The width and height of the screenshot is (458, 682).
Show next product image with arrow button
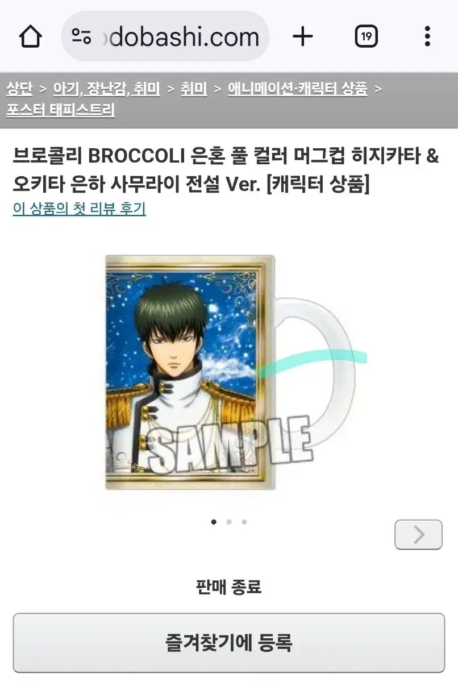click(418, 534)
